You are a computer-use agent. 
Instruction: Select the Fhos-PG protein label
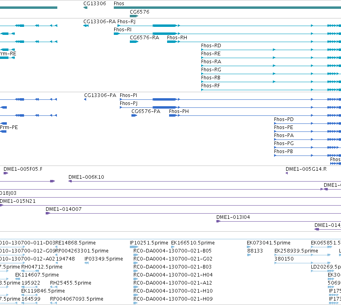(284, 143)
